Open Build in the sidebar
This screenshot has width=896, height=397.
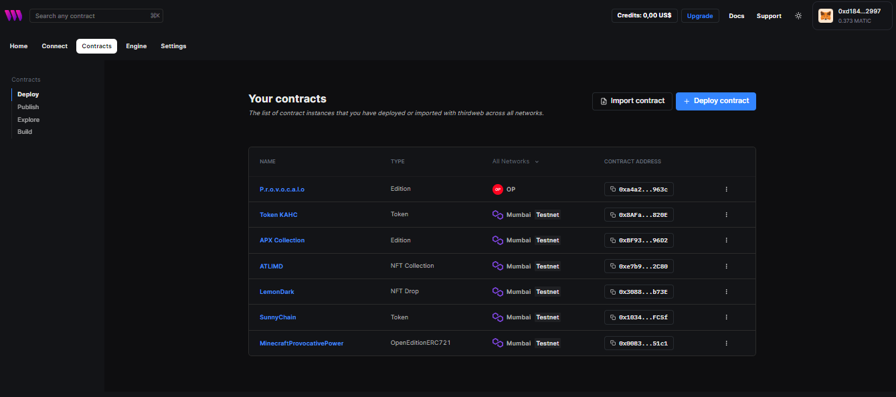tap(25, 132)
